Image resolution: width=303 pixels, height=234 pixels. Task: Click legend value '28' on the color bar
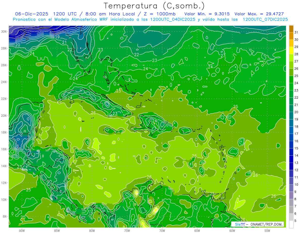pyautogui.click(x=296, y=54)
